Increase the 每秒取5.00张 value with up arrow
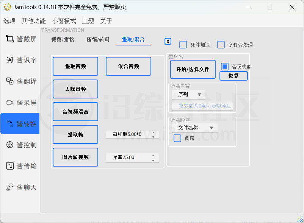 tap(154, 133)
